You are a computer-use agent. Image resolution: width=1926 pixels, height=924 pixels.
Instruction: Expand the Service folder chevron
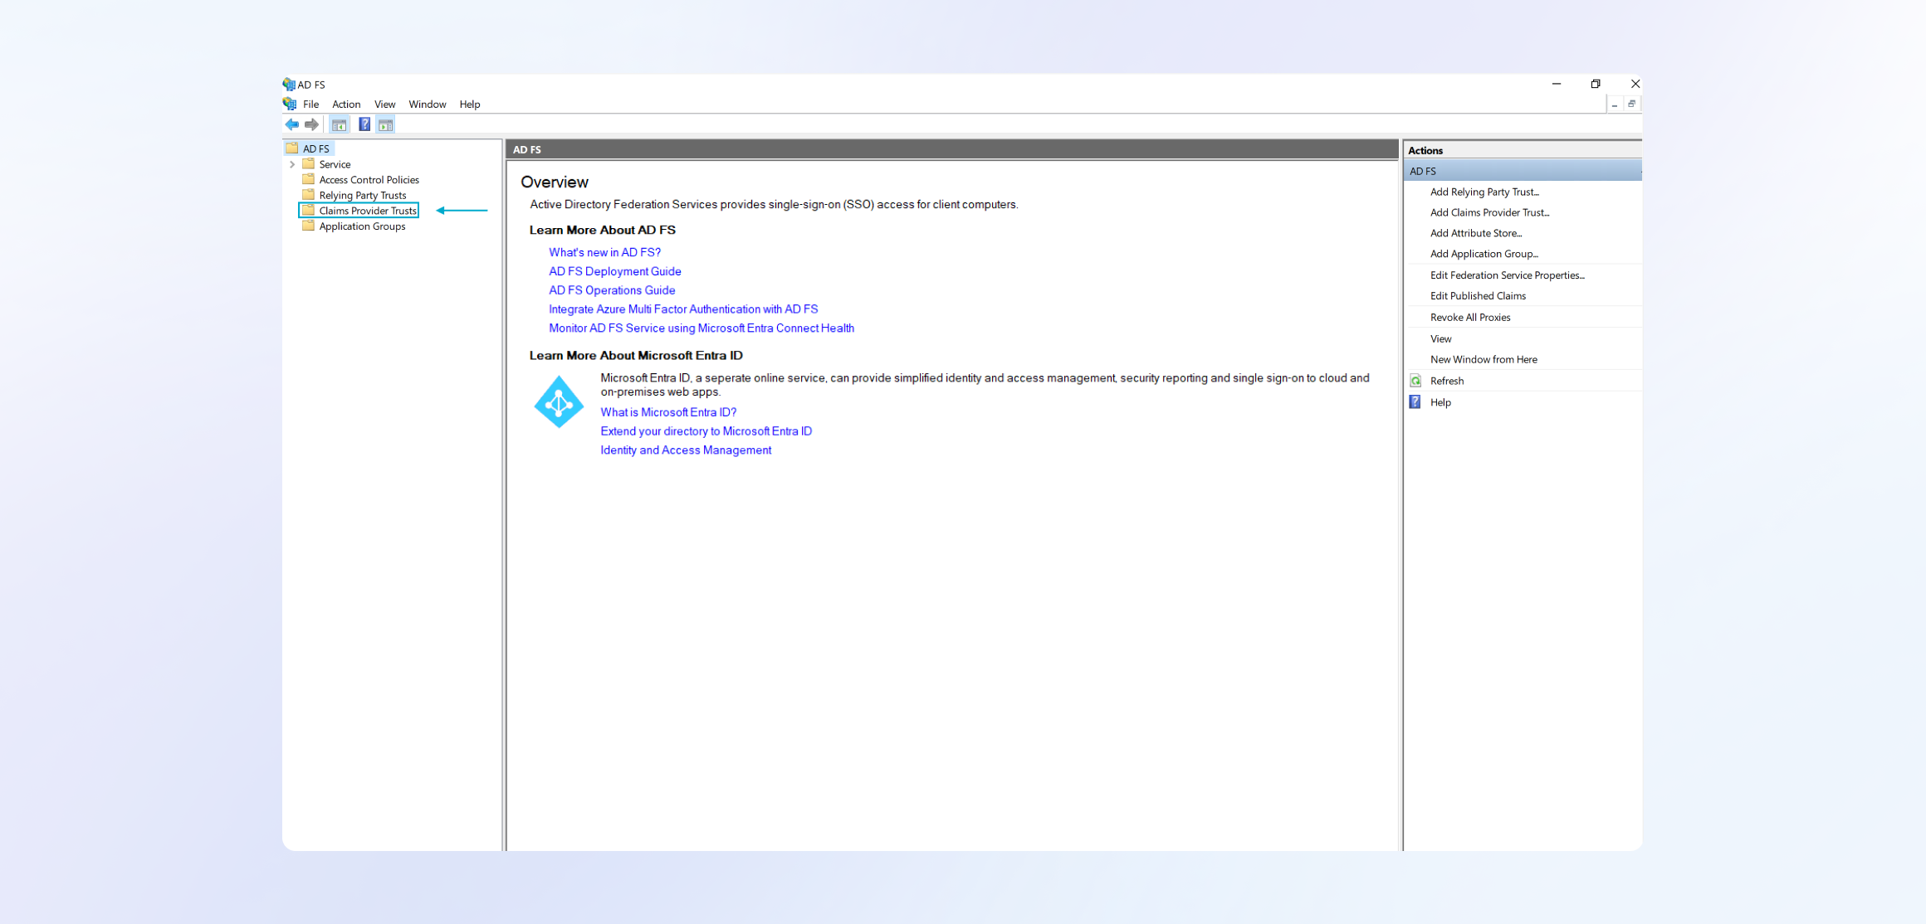click(x=292, y=164)
